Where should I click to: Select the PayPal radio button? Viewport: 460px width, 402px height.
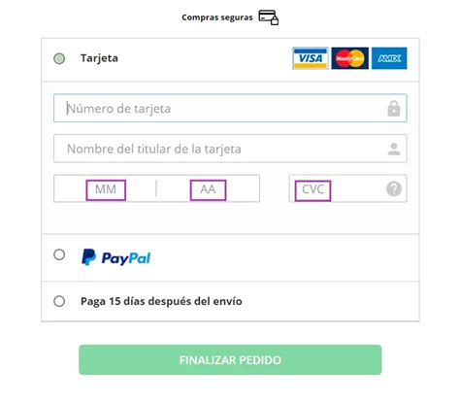59,254
